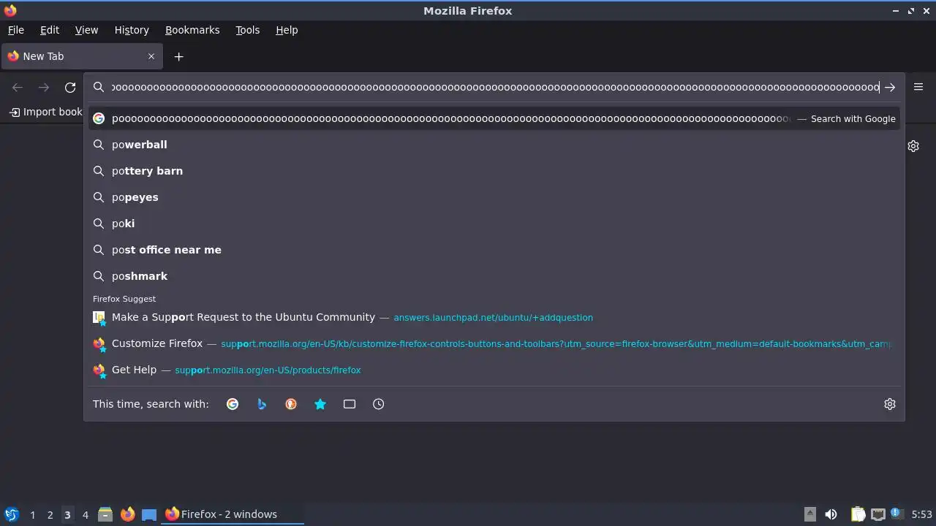Screen dimensions: 936x526
Task: Click the Go arrow in the address bar
Action: 890,88
